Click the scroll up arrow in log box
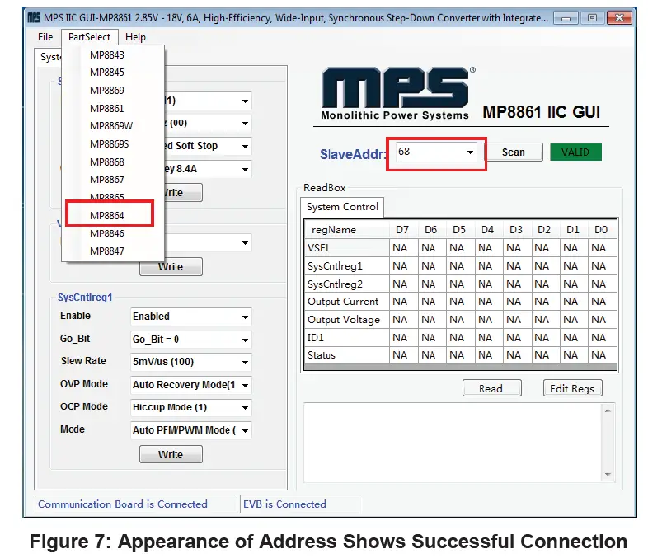Screen dimensions: 648x558 (x=608, y=410)
